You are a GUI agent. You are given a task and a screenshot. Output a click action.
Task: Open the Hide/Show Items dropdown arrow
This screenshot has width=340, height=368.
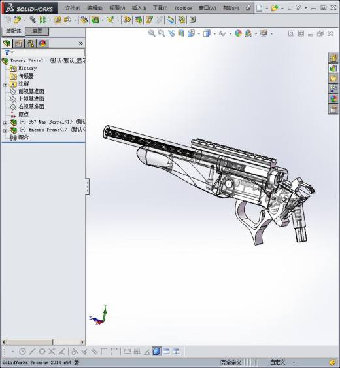coord(230,34)
